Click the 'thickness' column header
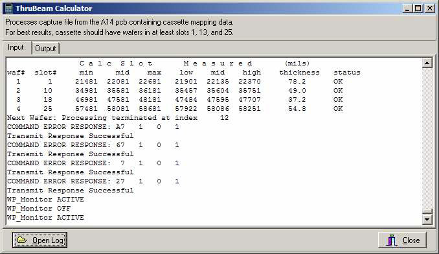This screenshot has height=254, width=439. point(299,73)
